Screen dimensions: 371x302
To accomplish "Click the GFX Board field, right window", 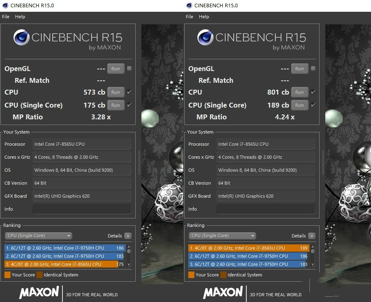I will 265,196.
